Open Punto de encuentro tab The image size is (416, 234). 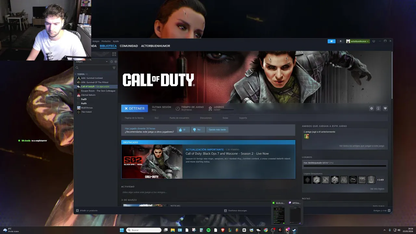[x=179, y=118]
